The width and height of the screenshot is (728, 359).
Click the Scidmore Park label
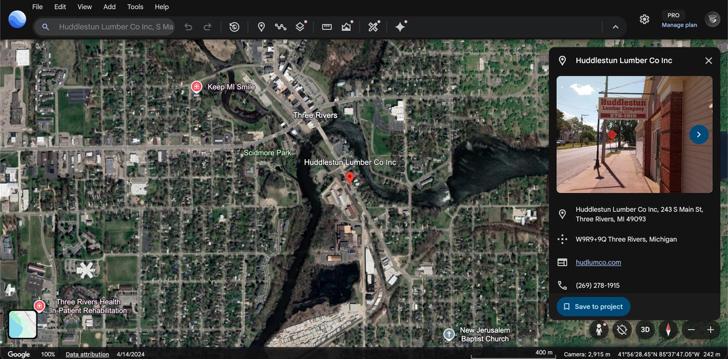[268, 153]
